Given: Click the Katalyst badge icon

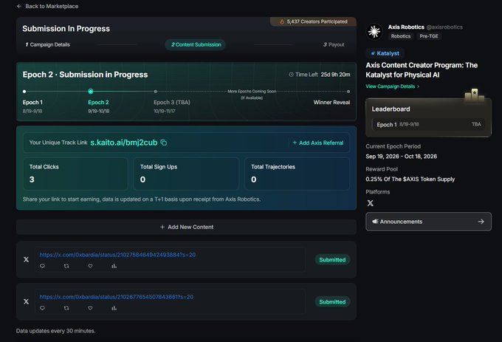Looking at the screenshot, I should point(373,53).
